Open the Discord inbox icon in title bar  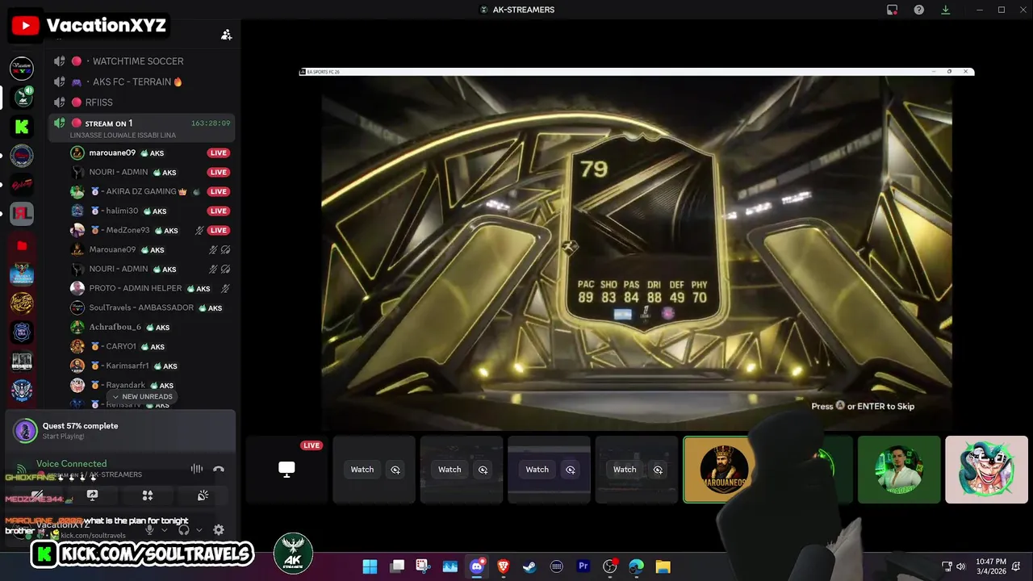point(892,10)
